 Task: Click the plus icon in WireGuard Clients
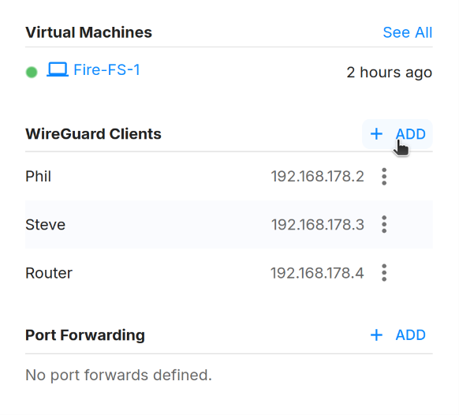(376, 134)
